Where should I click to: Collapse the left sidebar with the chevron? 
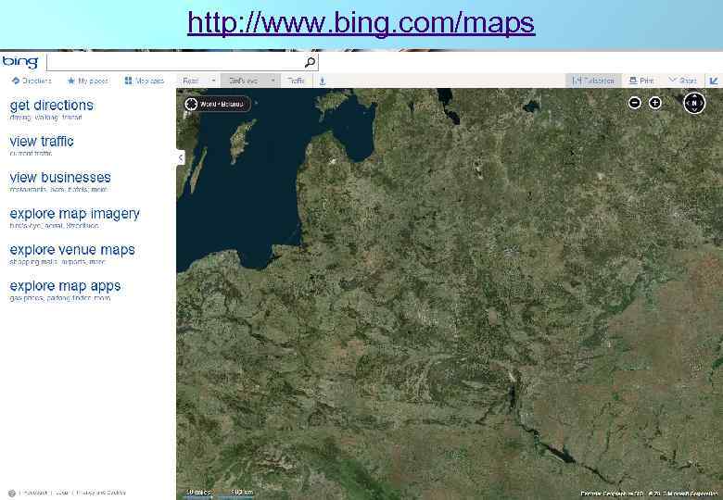pyautogui.click(x=181, y=158)
